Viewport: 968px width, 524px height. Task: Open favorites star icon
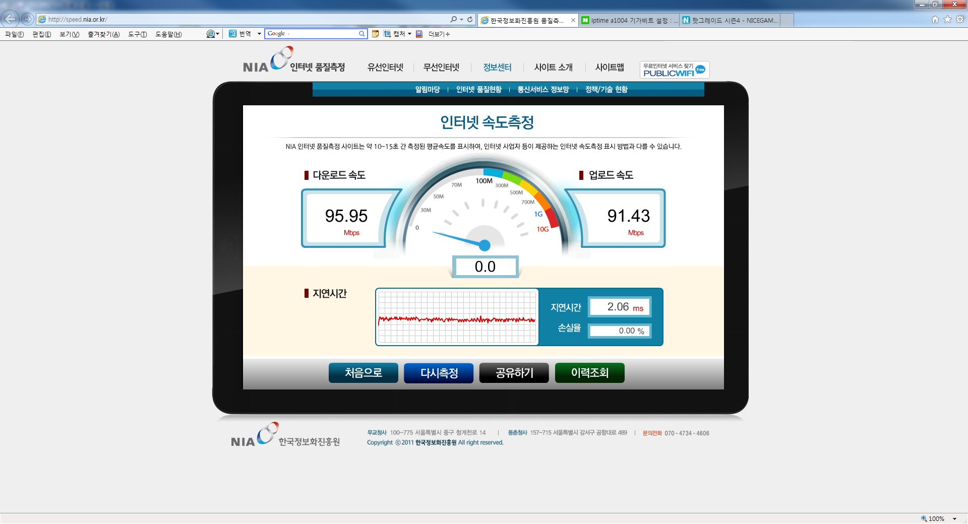click(x=947, y=19)
